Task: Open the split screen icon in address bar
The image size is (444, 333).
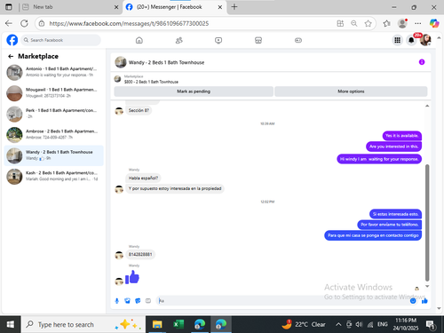Action: click(340, 23)
